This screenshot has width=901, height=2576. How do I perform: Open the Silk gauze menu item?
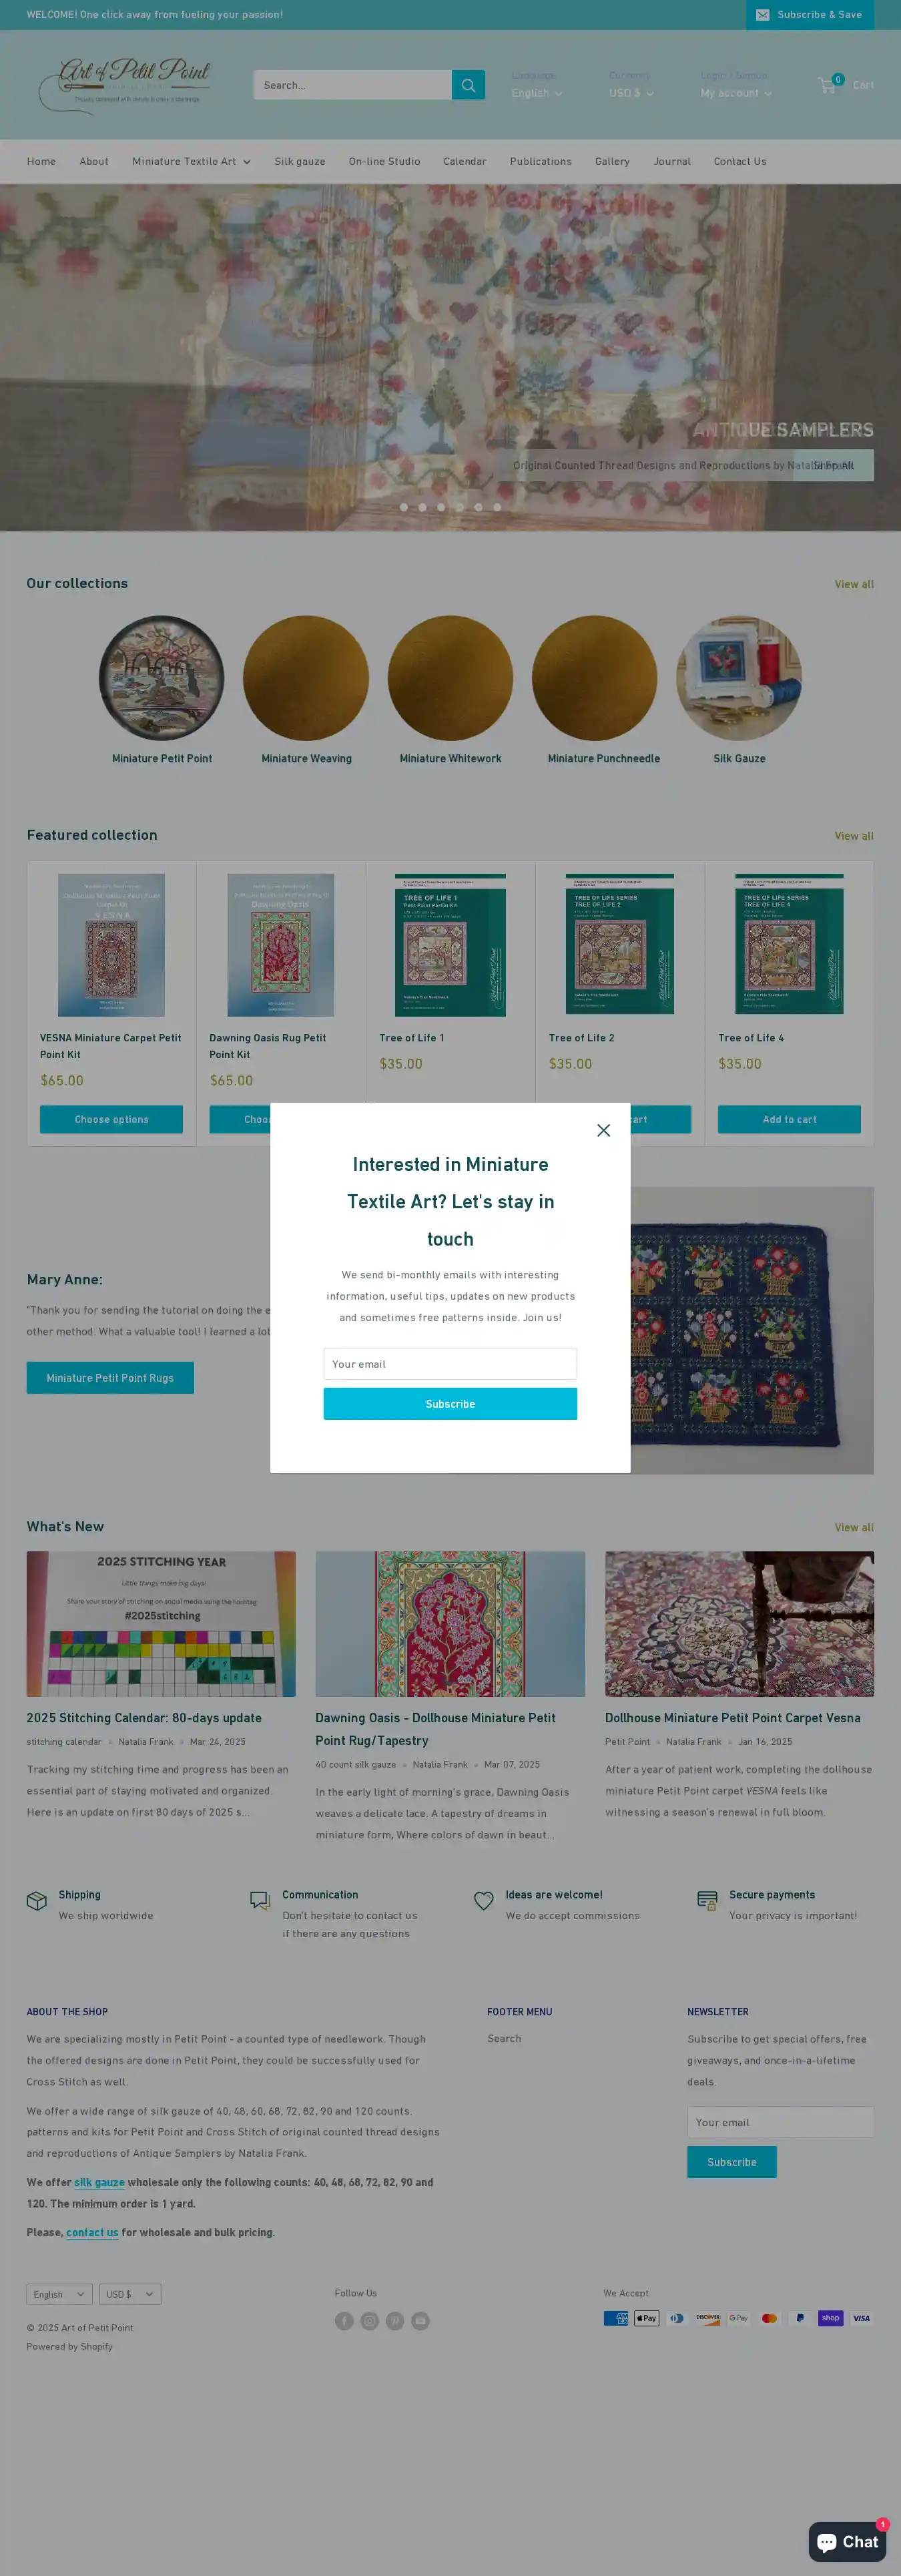(x=300, y=161)
